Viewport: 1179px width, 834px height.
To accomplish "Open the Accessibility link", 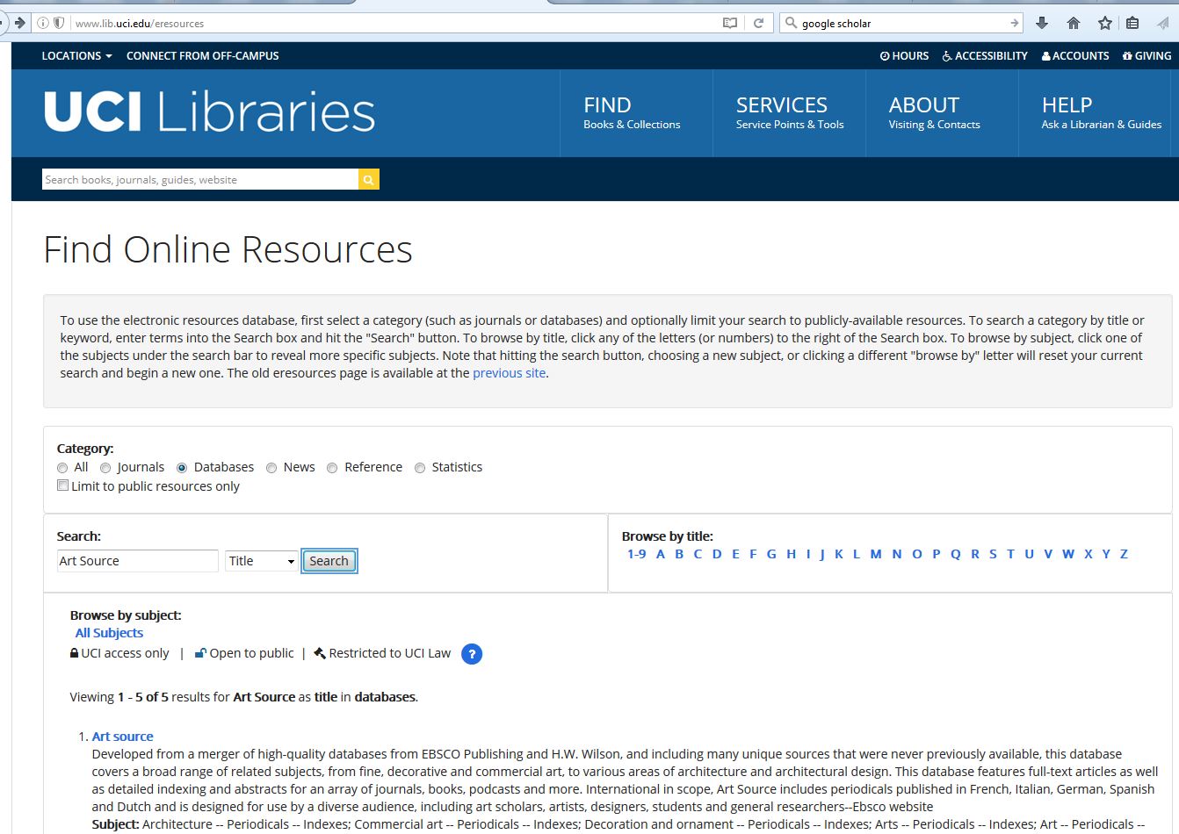I will (985, 55).
